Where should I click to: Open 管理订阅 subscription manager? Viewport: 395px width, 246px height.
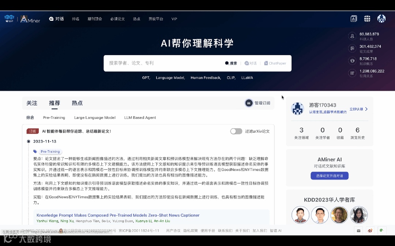(x=257, y=103)
